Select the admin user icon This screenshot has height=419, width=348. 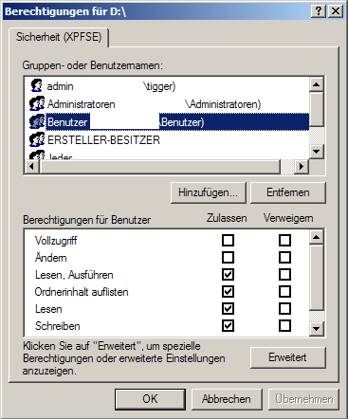coord(37,86)
